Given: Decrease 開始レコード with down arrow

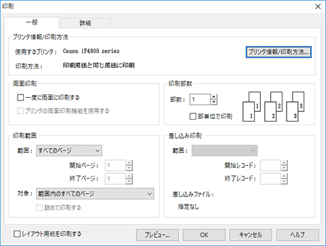Looking at the screenshot, I should pyautogui.click(x=285, y=168).
